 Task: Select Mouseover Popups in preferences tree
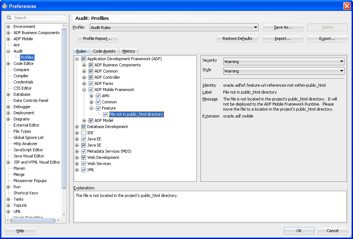(30, 181)
